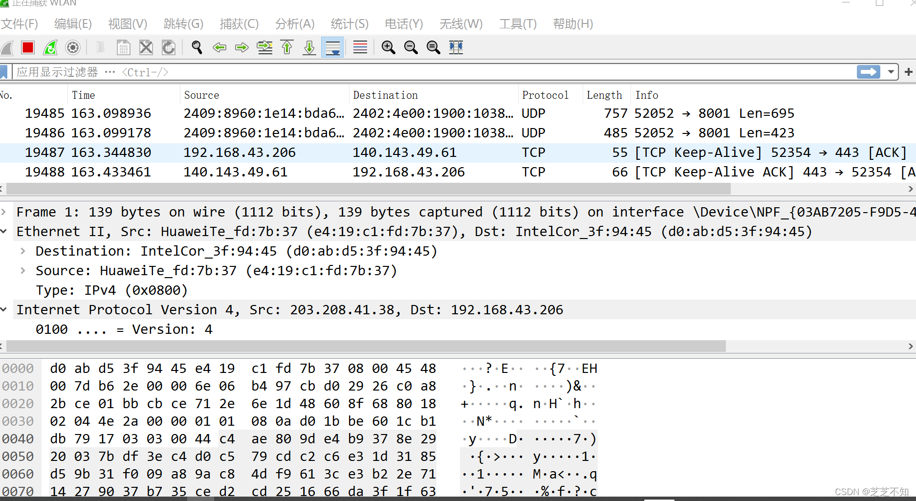The width and height of the screenshot is (916, 501).
Task: Zoom out the main window text
Action: tap(411, 47)
